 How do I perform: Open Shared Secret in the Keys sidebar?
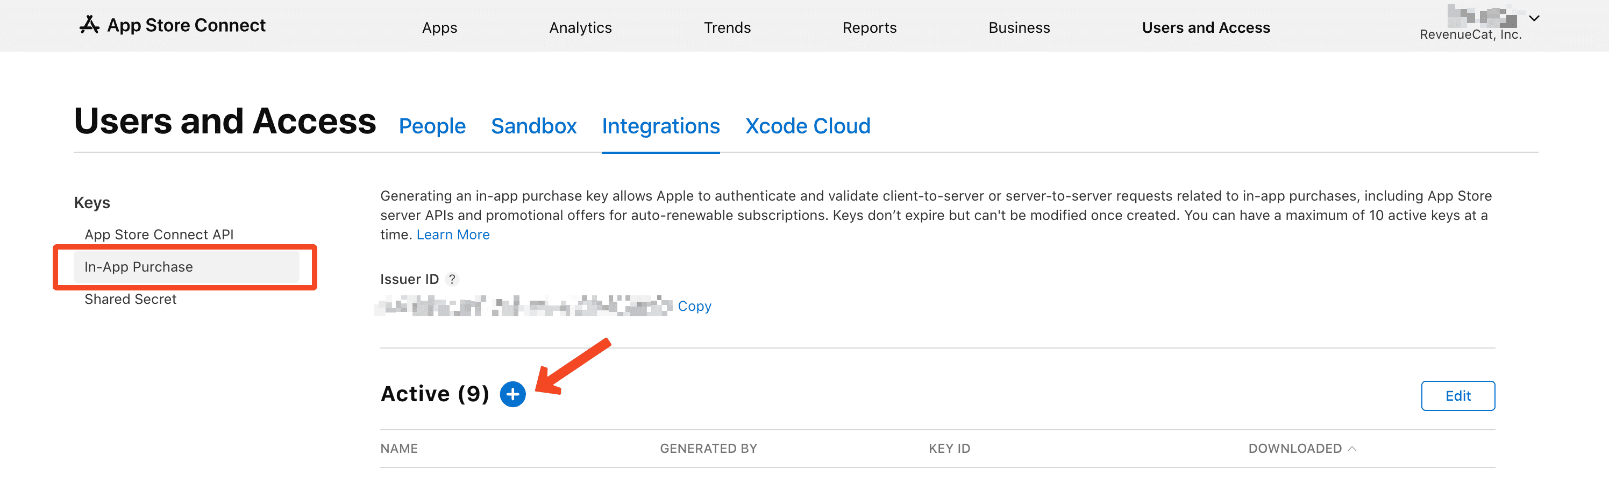tap(131, 299)
